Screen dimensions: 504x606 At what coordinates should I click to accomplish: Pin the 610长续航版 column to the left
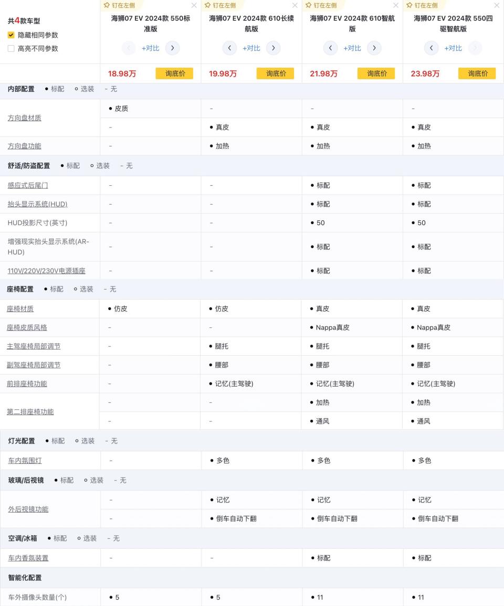coord(220,5)
